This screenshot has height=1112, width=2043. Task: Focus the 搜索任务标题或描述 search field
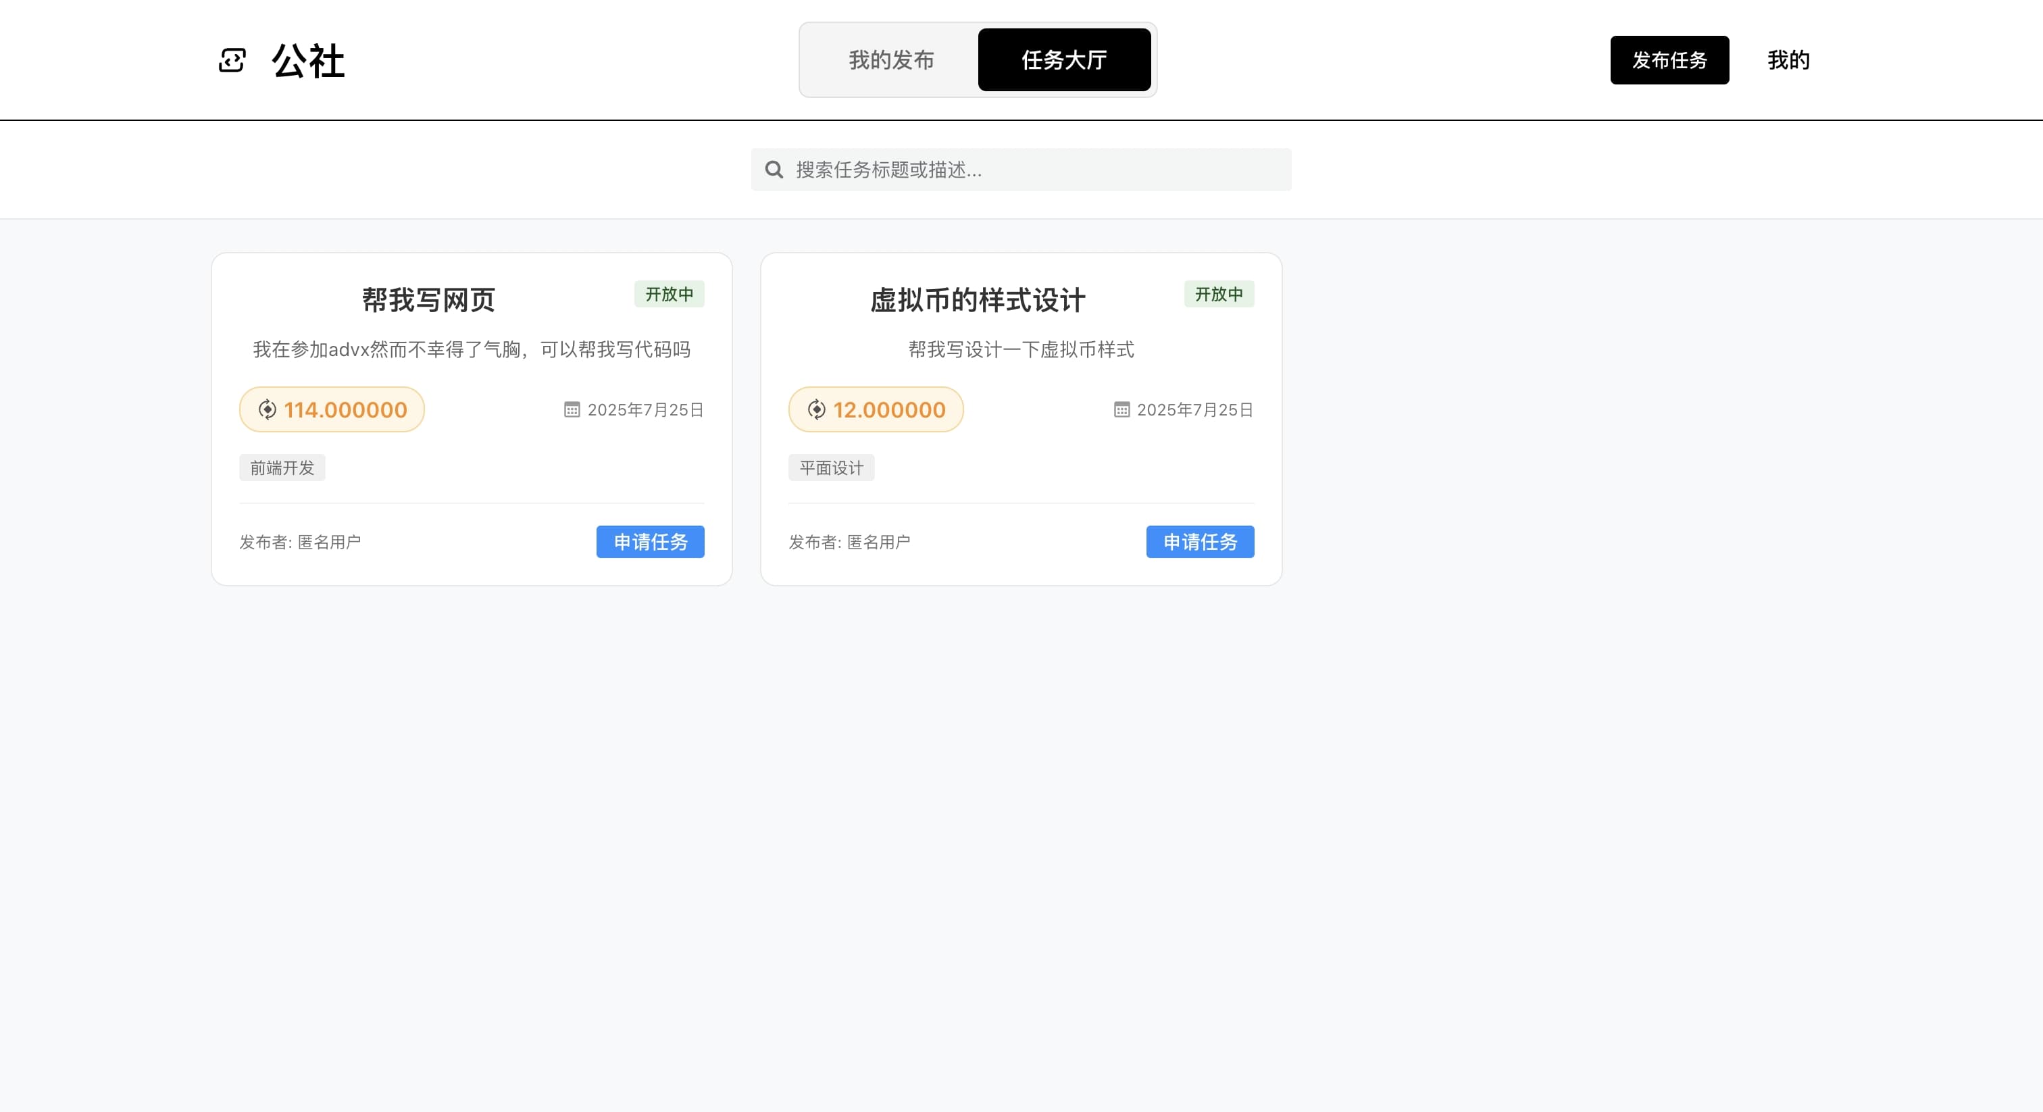(x=1021, y=170)
